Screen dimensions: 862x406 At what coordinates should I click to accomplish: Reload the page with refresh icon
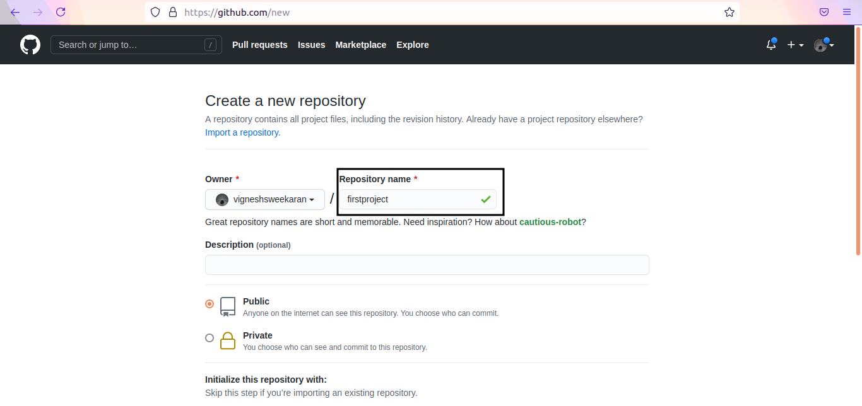[61, 12]
